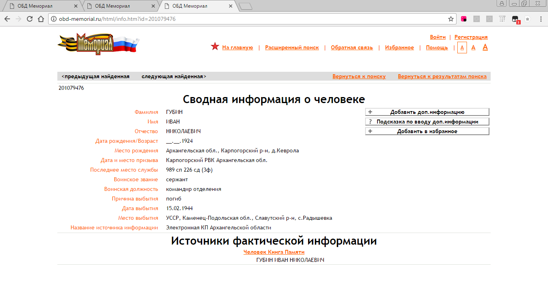Click the Источники фактической информации heading
This screenshot has width=548, height=308.
(x=274, y=241)
